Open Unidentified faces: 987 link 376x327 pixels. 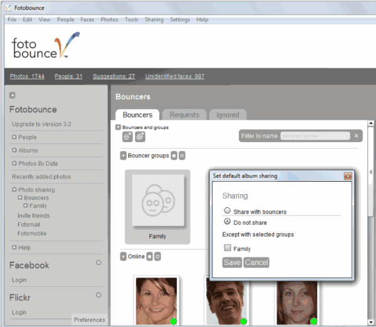[175, 76]
